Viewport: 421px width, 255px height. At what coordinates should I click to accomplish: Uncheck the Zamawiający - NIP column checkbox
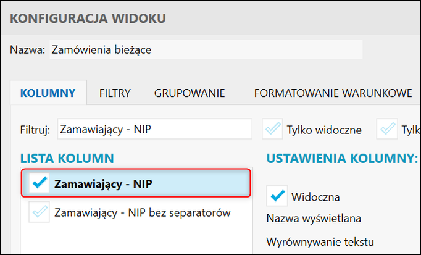coord(40,183)
